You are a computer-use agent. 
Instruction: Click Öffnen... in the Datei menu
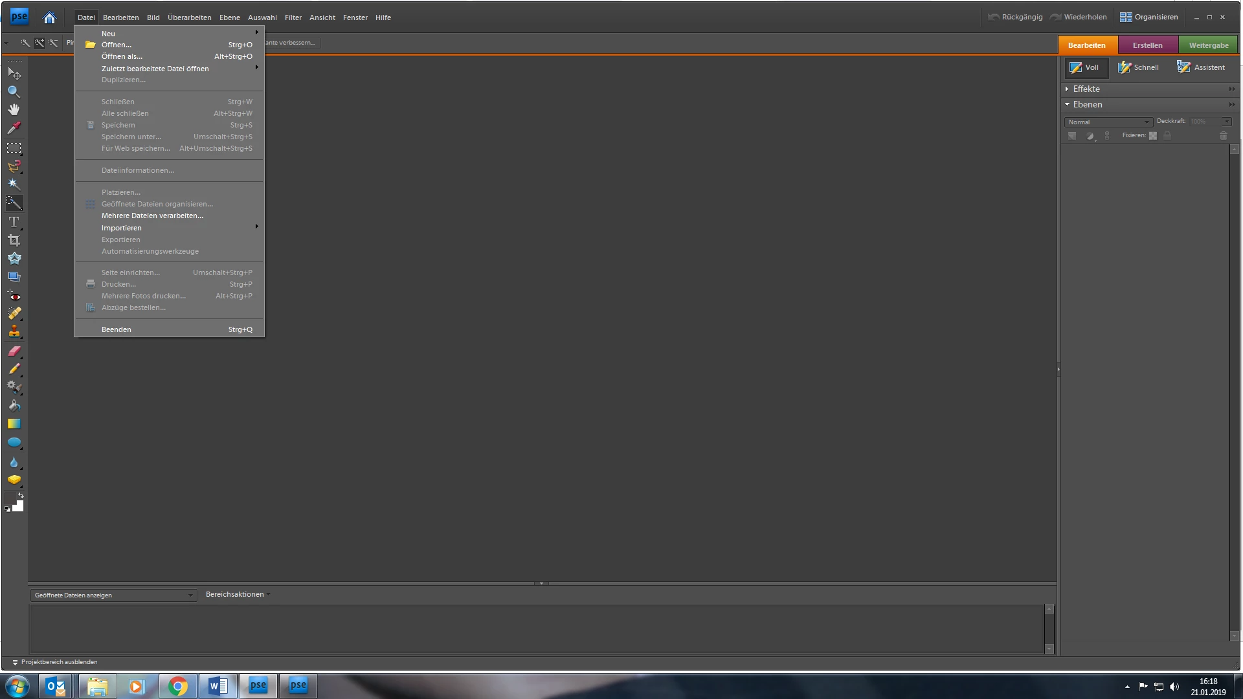click(117, 45)
